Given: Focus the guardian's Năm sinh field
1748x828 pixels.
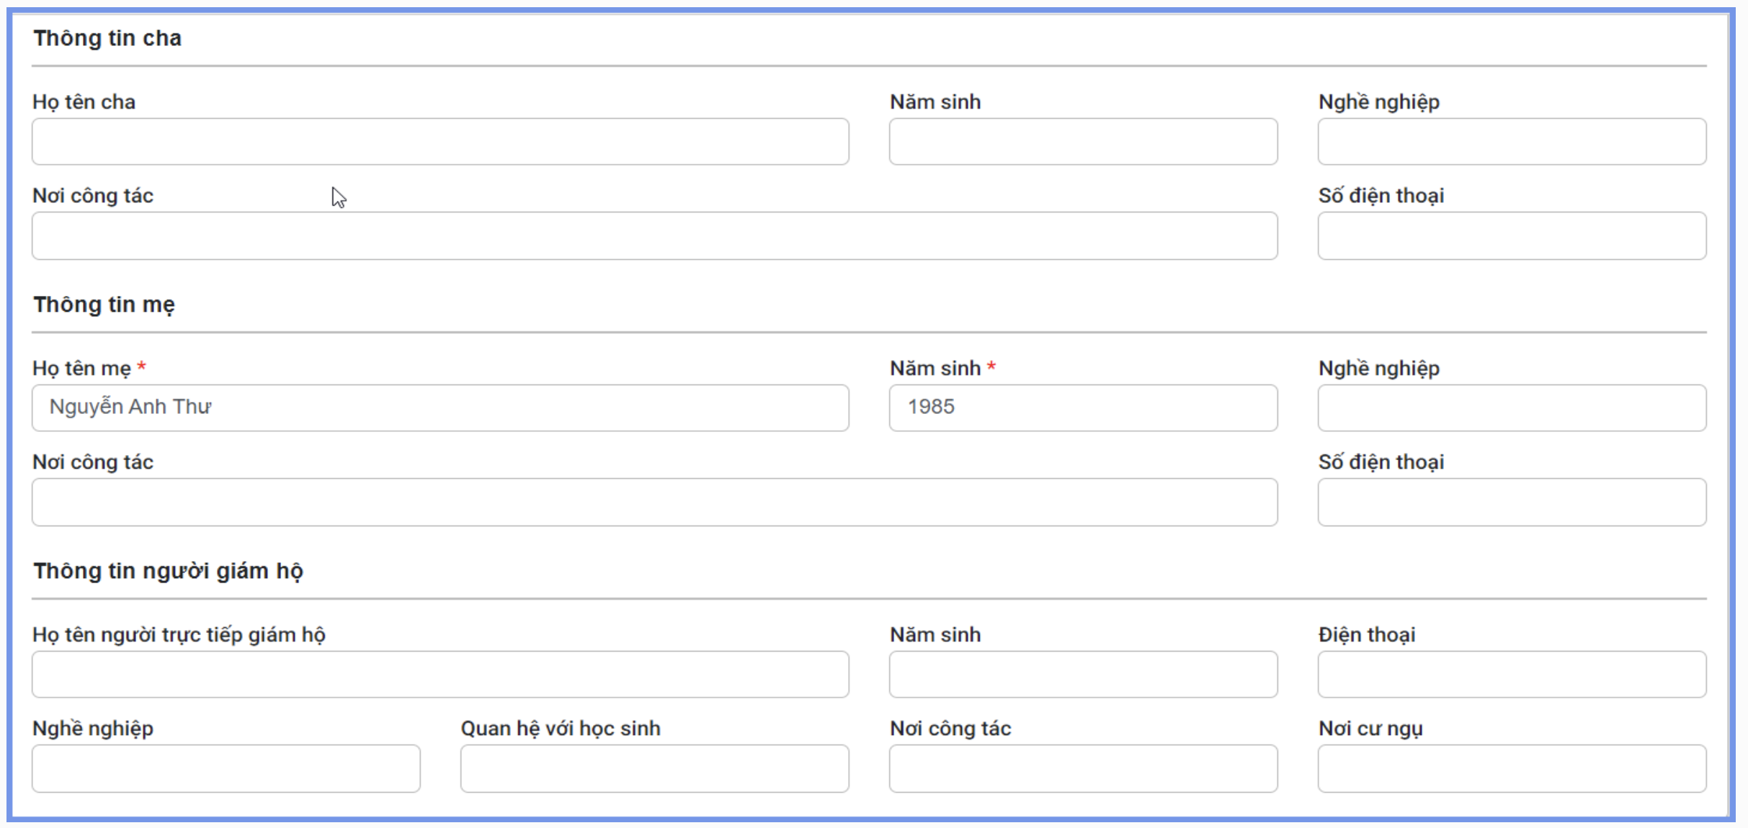Looking at the screenshot, I should pos(1083,674).
